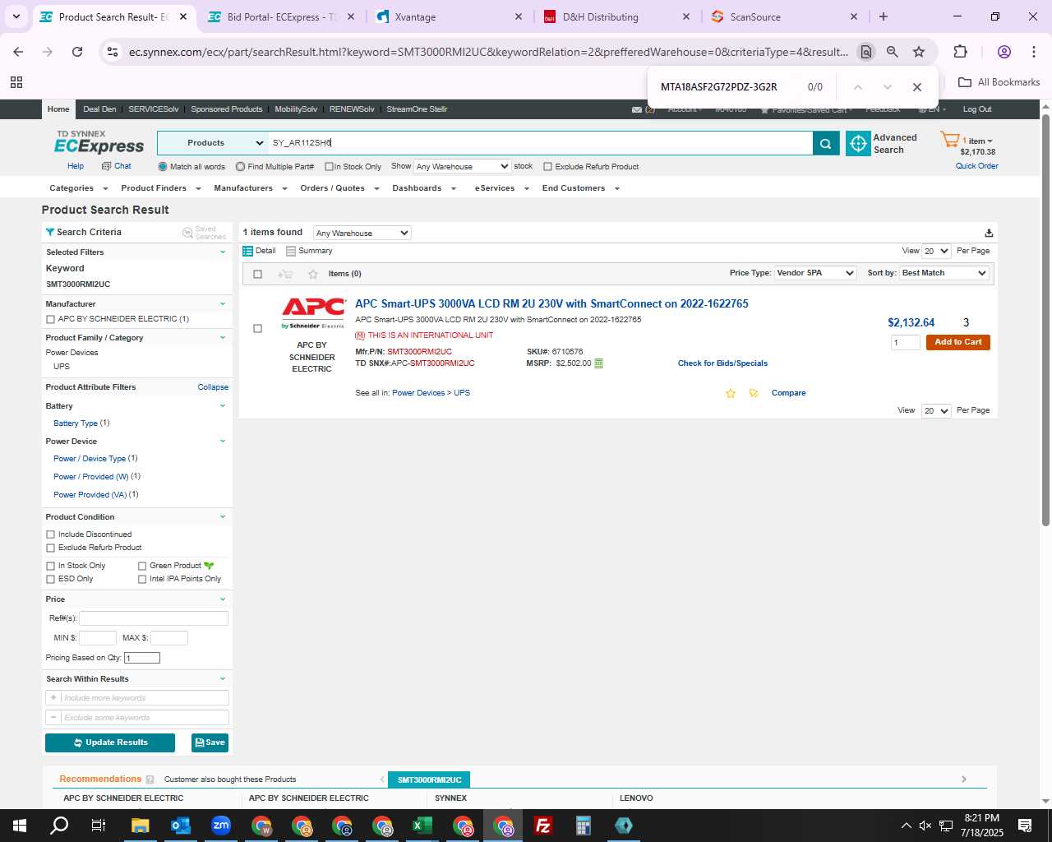This screenshot has height=842, width=1052.
Task: Open Orders / Quotes menu
Action: [339, 188]
